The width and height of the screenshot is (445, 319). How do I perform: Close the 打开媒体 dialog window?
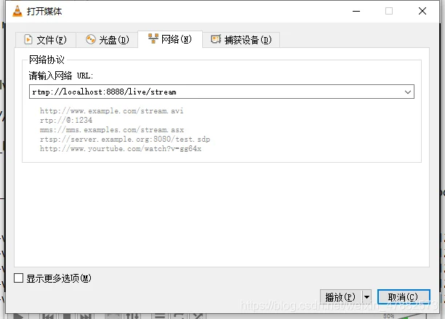(422, 11)
